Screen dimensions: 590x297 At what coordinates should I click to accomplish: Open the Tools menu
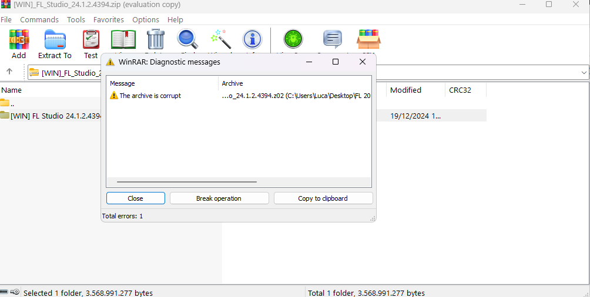click(76, 19)
